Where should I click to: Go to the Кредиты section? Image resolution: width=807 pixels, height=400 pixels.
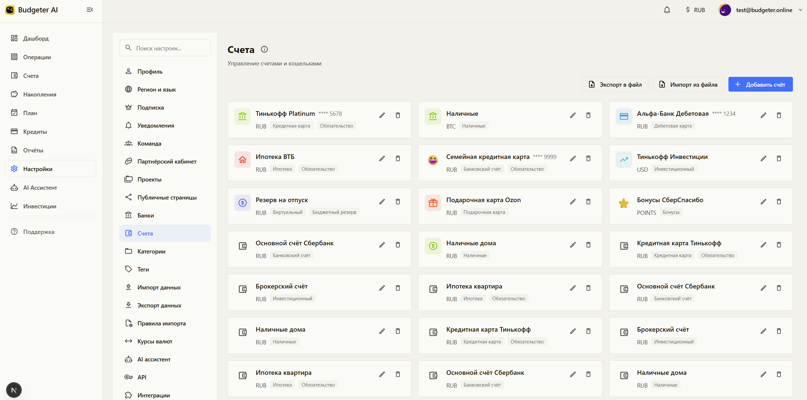[x=35, y=131]
